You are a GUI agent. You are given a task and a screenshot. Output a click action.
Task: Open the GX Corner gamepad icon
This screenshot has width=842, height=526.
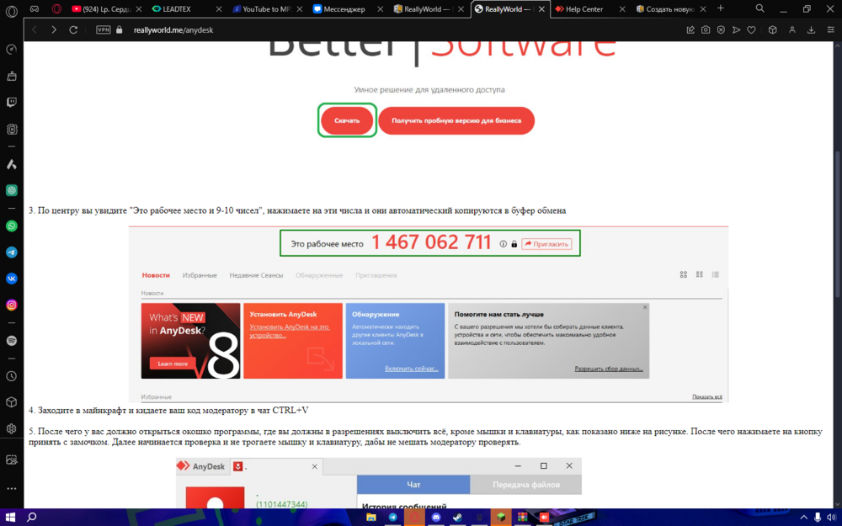tap(35, 9)
